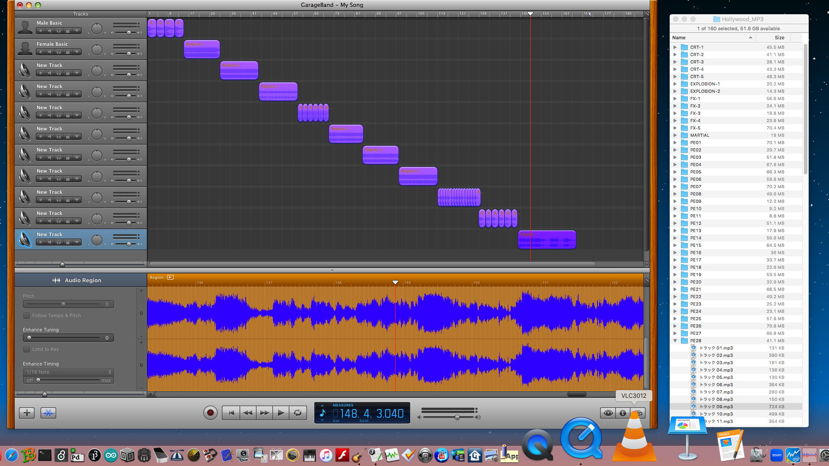Sort files by the Name column header
829x466 pixels.
click(679, 38)
